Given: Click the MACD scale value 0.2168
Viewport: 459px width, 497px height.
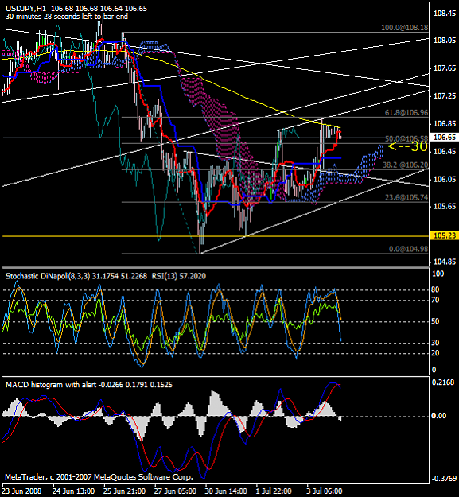Looking at the screenshot, I should pos(443,382).
